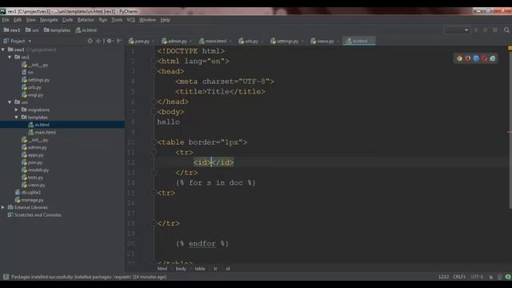Viewport: 512px width, 288px height.
Task: Switch to admin.py editor tab
Action: coord(175,41)
